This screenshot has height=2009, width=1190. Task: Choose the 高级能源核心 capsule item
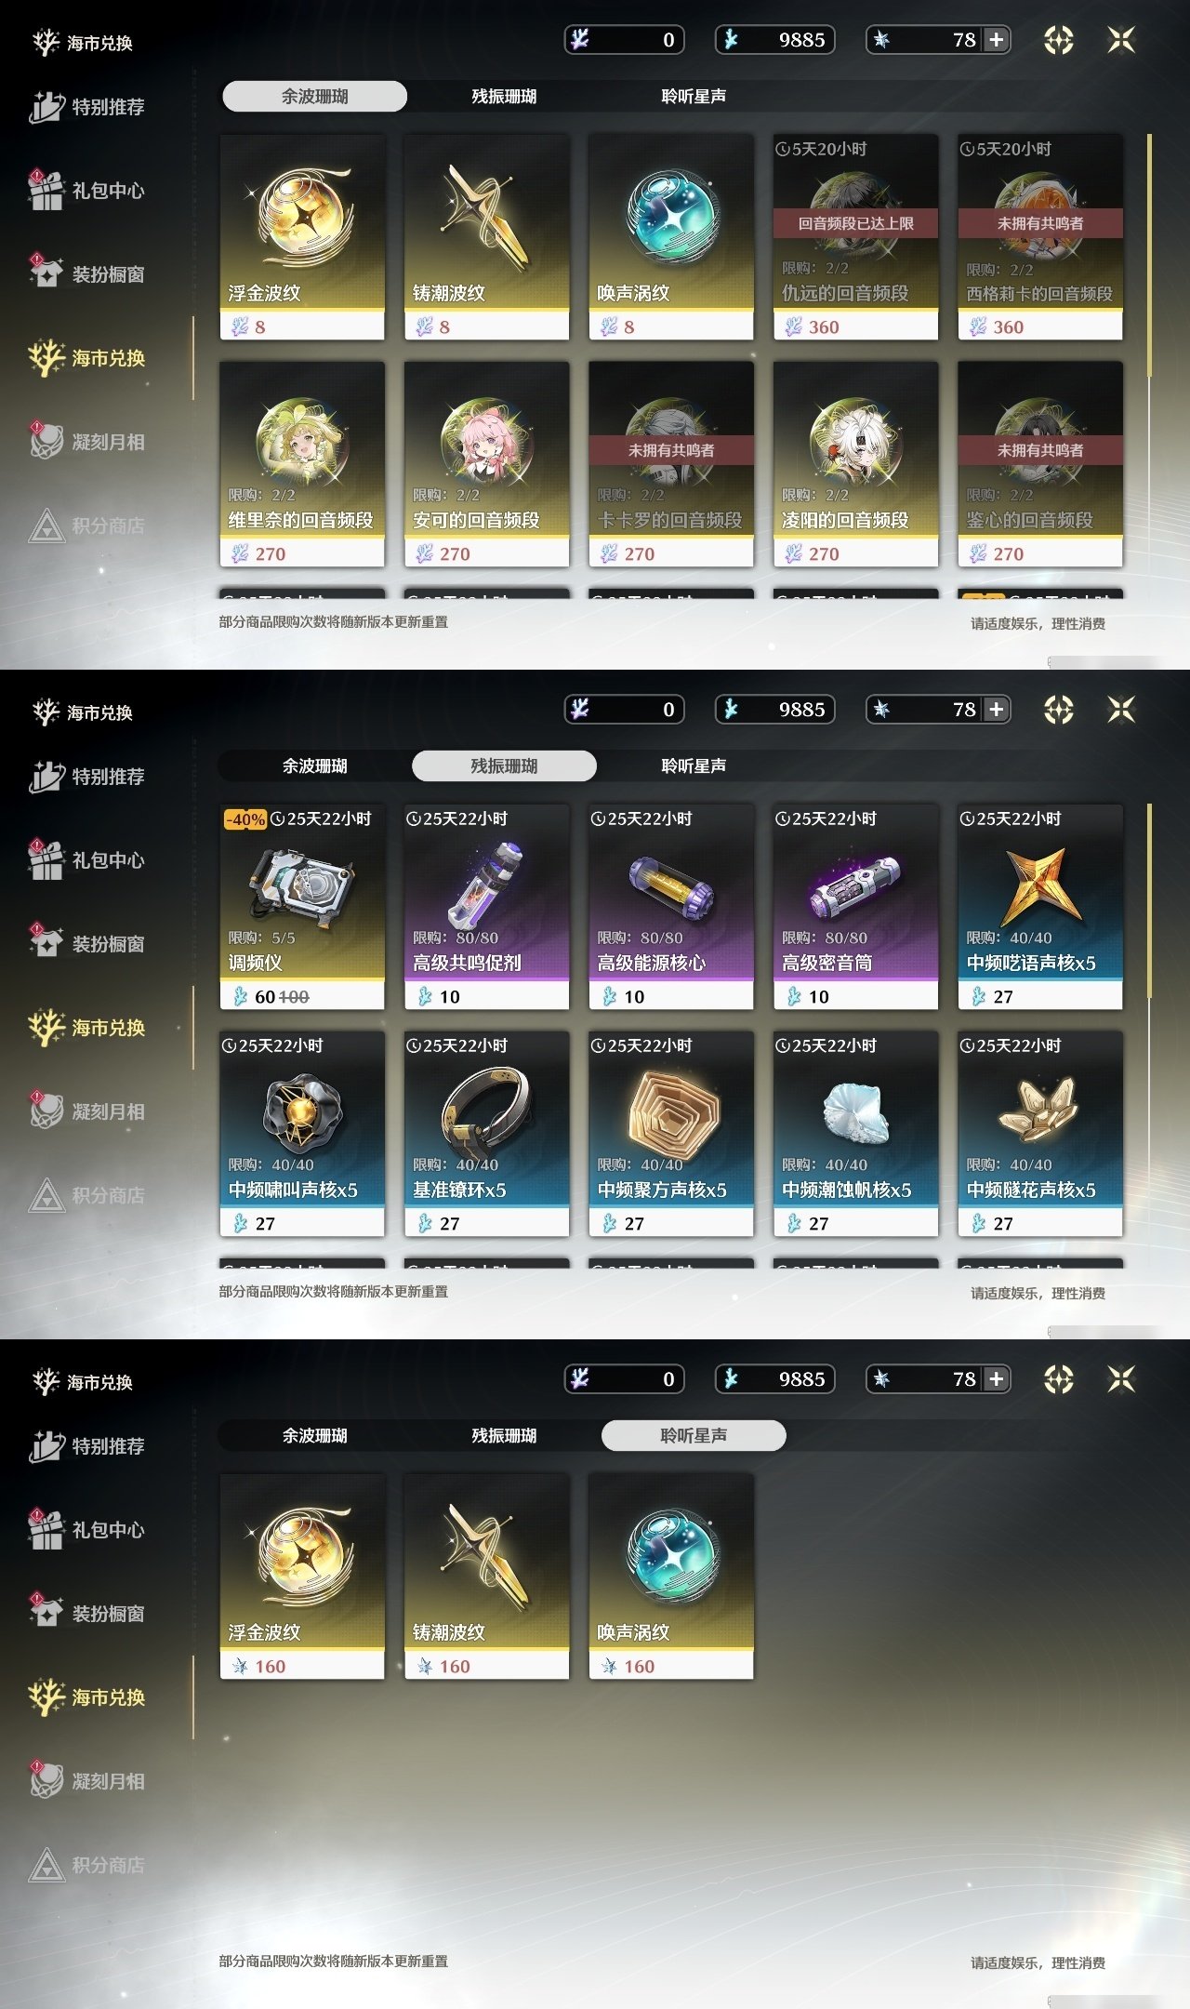pos(671,907)
